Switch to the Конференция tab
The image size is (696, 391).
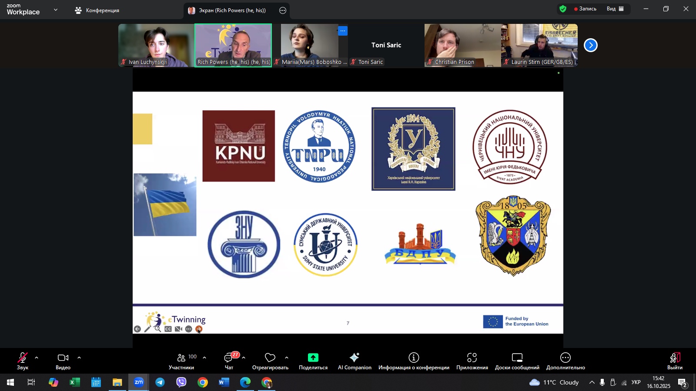pos(97,10)
